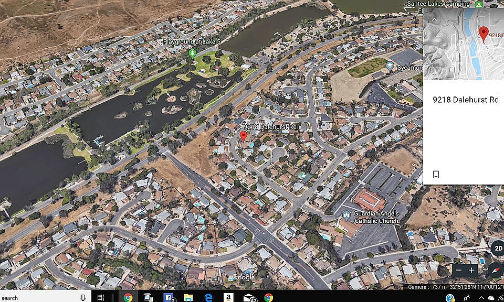The height and width of the screenshot is (302, 504).
Task: Zoom out with the minus button
Action: pyautogui.click(x=459, y=270)
